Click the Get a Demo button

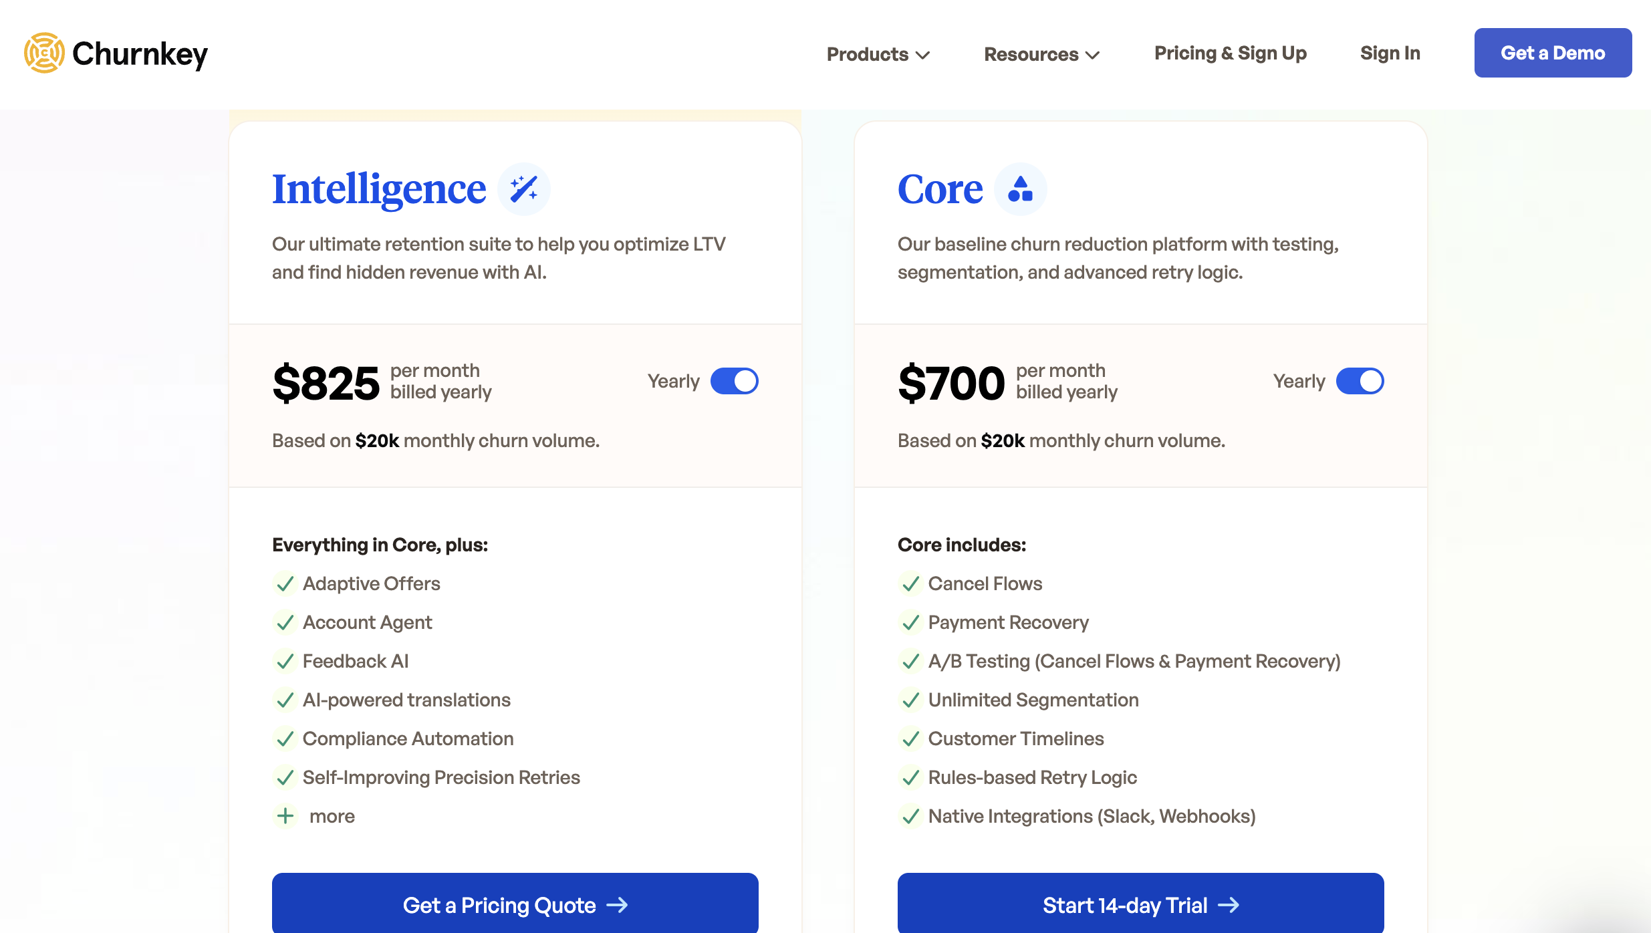click(1552, 52)
